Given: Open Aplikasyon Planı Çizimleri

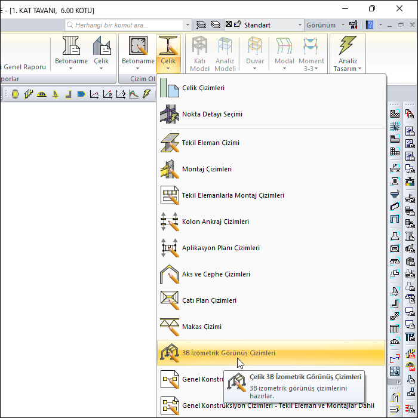Looking at the screenshot, I should [x=271, y=248].
